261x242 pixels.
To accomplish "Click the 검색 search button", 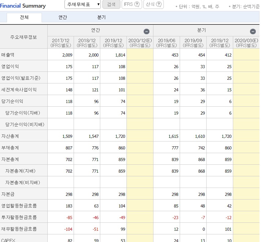I will [x=111, y=4].
